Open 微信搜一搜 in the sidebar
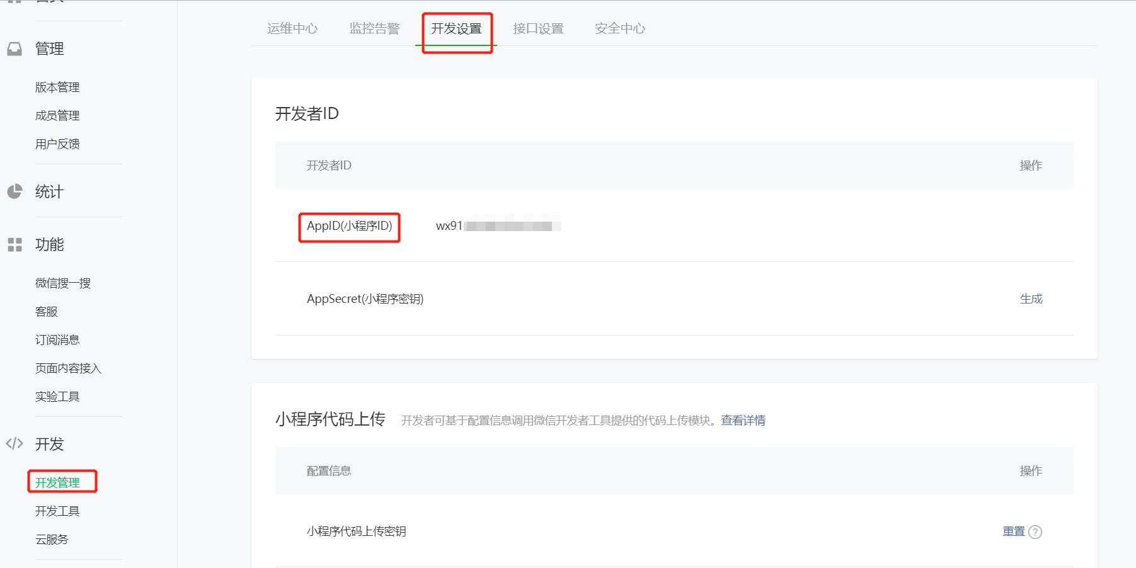1136x568 pixels. 63,283
